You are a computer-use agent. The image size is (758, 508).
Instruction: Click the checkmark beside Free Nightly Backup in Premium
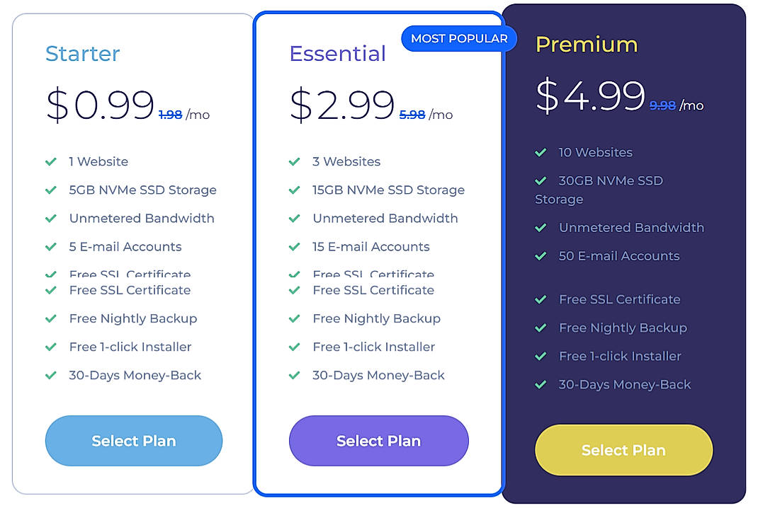(x=541, y=328)
